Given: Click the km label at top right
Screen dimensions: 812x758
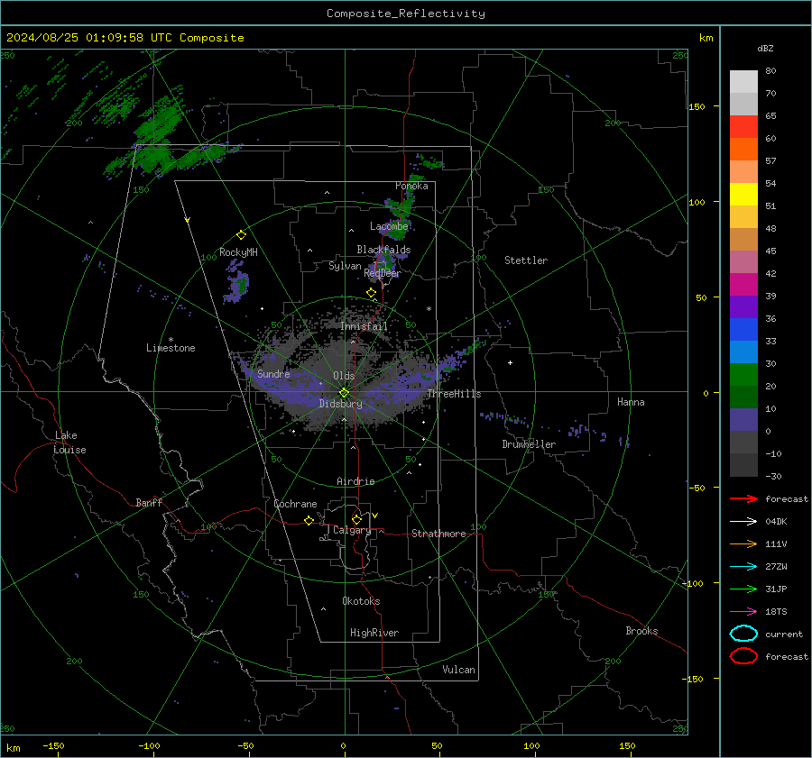Looking at the screenshot, I should click(x=706, y=38).
